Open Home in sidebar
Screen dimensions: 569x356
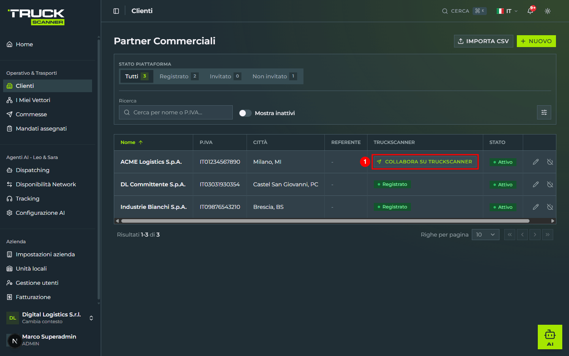click(x=47, y=44)
